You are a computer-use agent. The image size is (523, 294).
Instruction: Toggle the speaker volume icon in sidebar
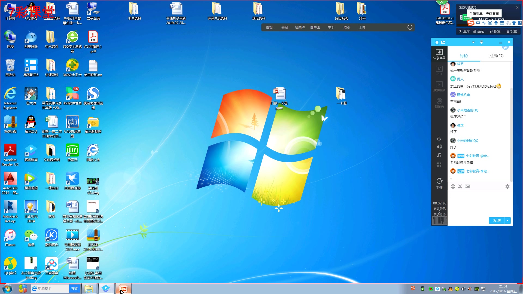click(439, 147)
